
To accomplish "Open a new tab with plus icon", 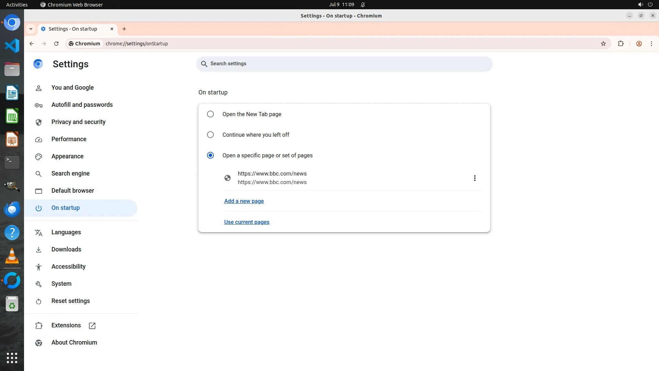I will [x=124, y=29].
